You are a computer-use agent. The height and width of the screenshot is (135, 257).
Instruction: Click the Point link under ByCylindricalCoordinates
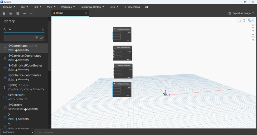(x=11, y=69)
